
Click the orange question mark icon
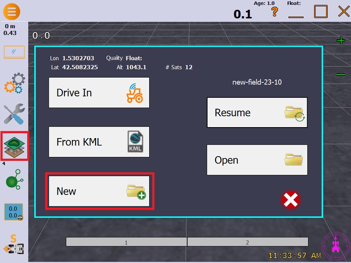(275, 12)
